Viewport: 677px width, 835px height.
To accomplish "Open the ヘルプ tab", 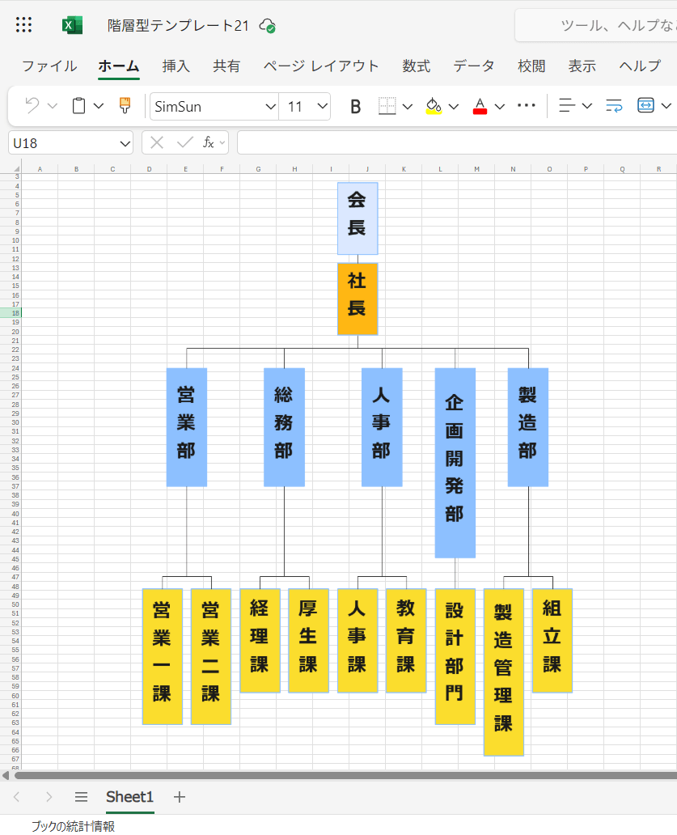I will point(640,66).
